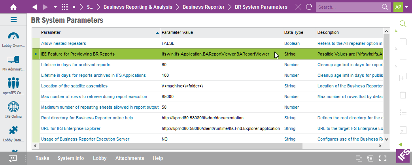
Task: Sort by Parameter Value column header
Action: coord(221,32)
